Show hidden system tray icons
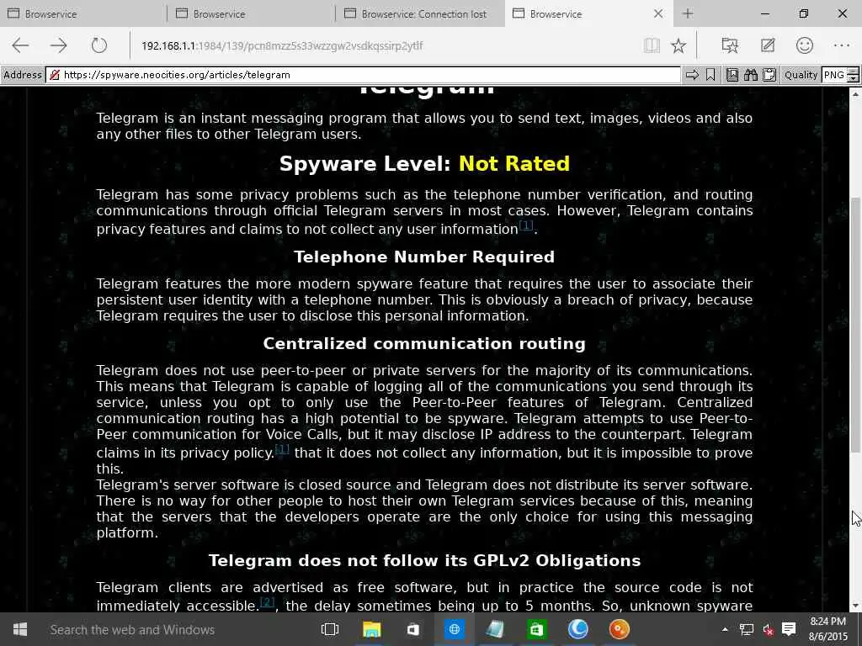Image resolution: width=862 pixels, height=646 pixels. pyautogui.click(x=725, y=629)
